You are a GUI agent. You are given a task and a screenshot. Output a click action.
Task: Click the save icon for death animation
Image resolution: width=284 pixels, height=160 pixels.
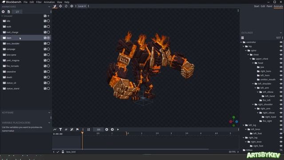pyautogui.click(x=45, y=77)
